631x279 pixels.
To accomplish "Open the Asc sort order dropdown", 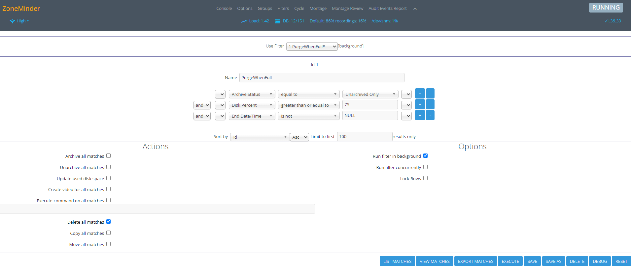I will tap(299, 137).
